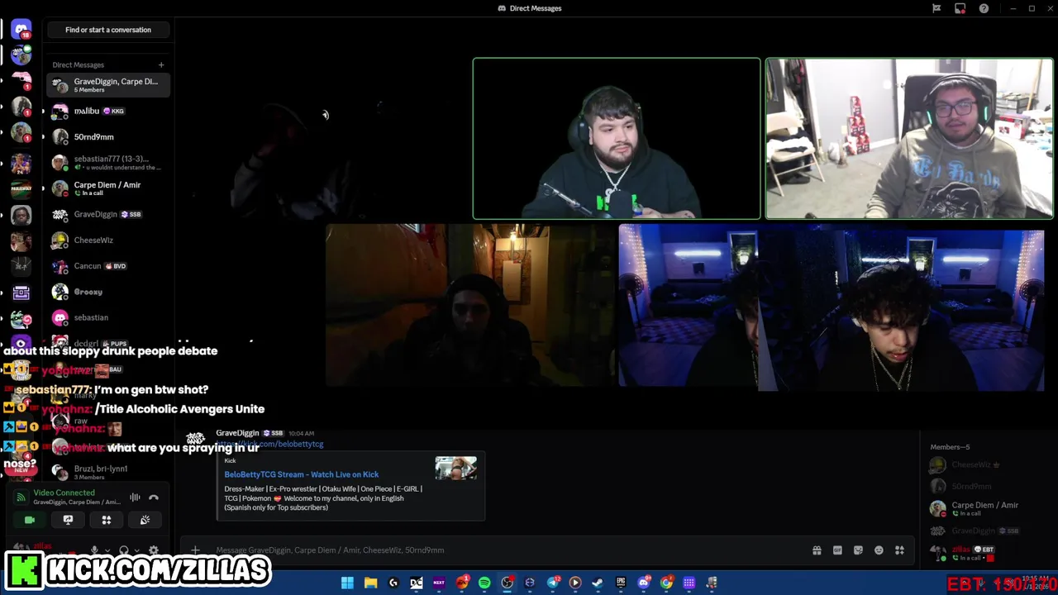Select the dim orange room video tile
Image resolution: width=1058 pixels, height=595 pixels.
[x=471, y=305]
